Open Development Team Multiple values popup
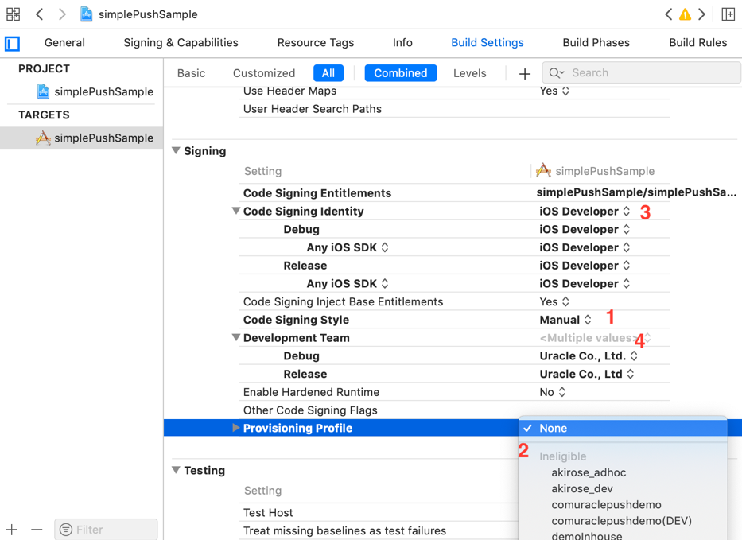The height and width of the screenshot is (540, 742). tap(596, 338)
